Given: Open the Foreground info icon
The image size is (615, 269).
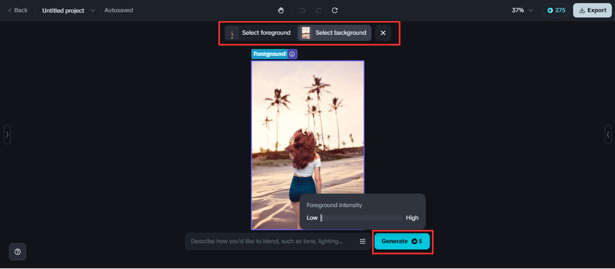Looking at the screenshot, I should point(292,54).
